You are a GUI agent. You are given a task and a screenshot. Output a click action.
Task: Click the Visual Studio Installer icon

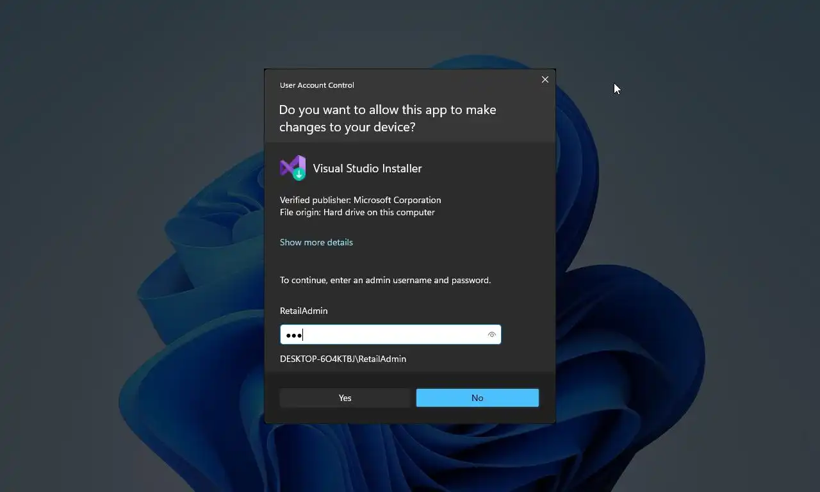coord(293,168)
